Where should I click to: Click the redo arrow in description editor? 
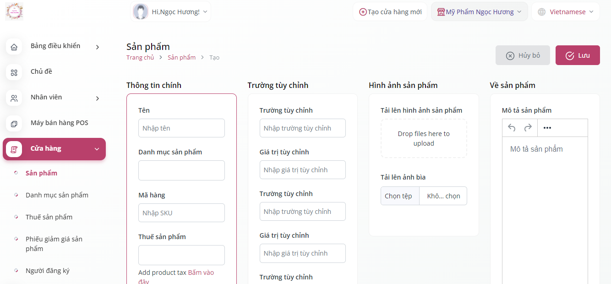[528, 128]
